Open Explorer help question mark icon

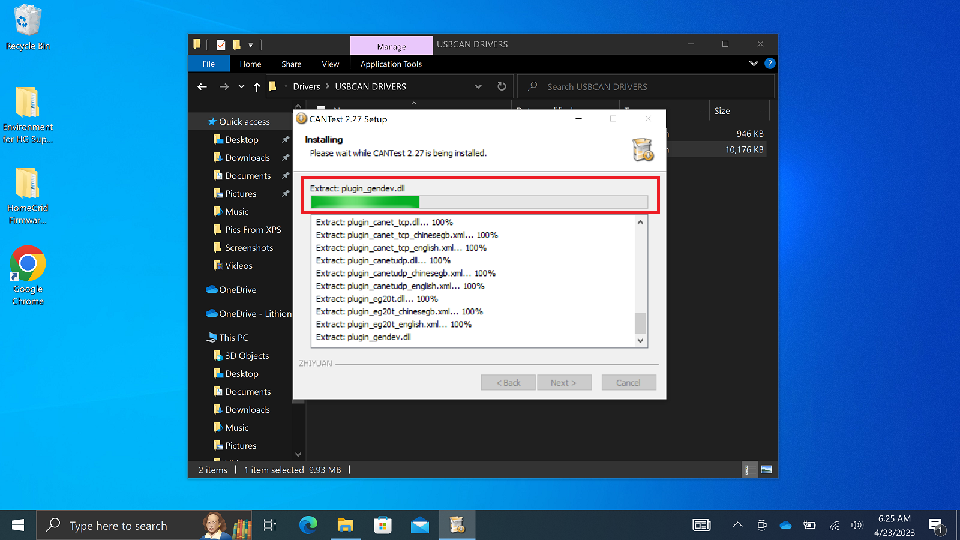(x=770, y=63)
